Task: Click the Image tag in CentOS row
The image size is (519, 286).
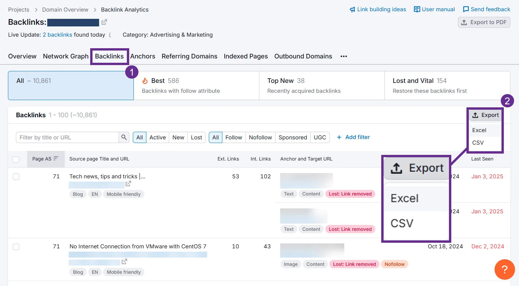Action: (x=291, y=264)
